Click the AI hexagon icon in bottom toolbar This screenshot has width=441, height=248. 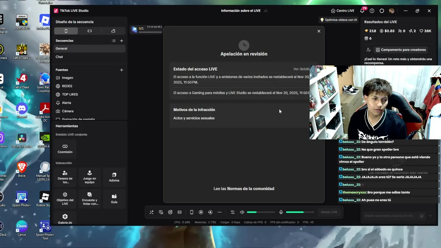coord(170,212)
